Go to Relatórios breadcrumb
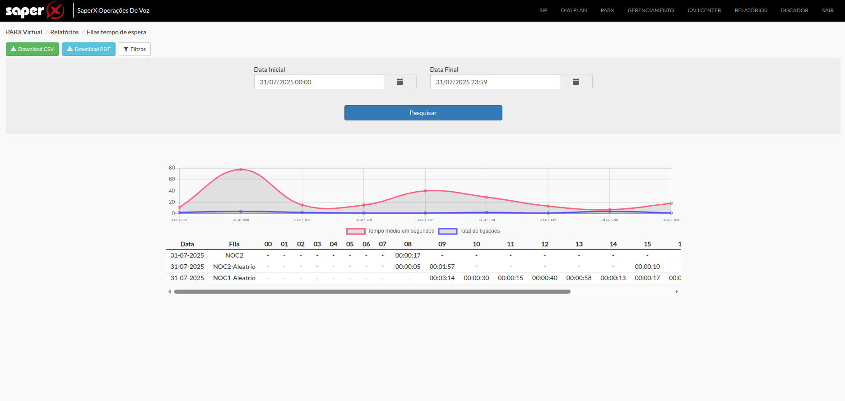Viewport: 845px width, 401px height. (65, 32)
